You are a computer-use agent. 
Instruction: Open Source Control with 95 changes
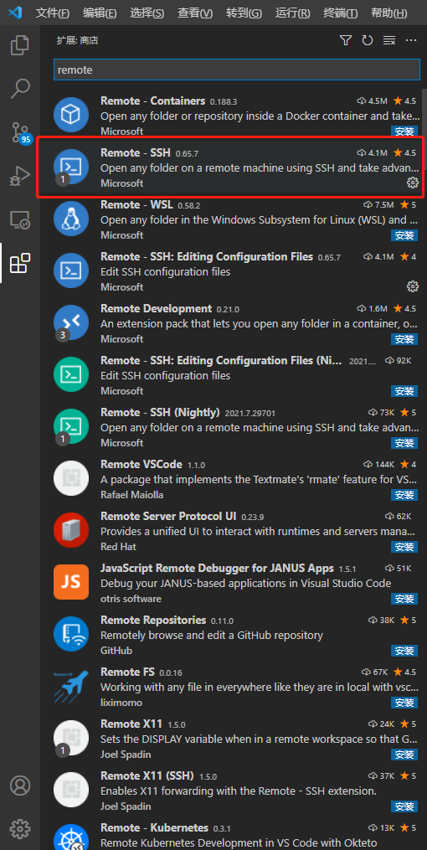pyautogui.click(x=21, y=133)
